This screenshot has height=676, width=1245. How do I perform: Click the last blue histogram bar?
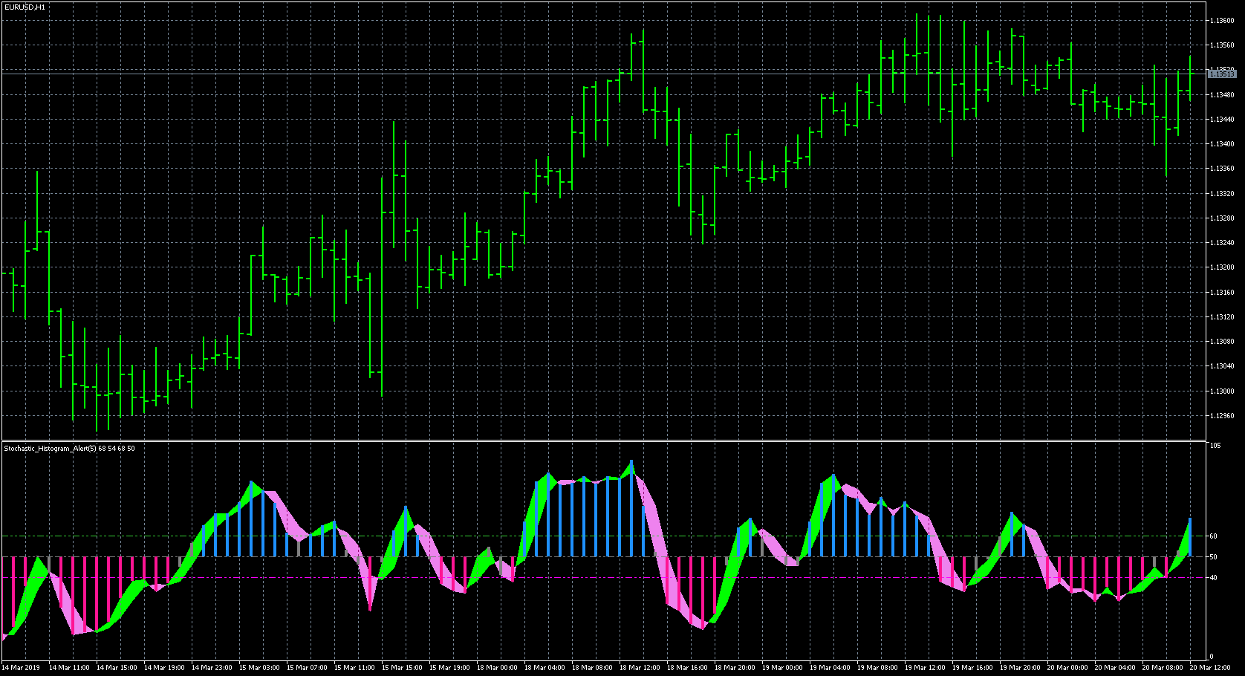click(1190, 538)
